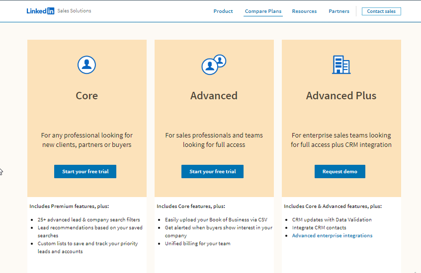Open the Product menu
This screenshot has width=421, height=273.
[223, 11]
